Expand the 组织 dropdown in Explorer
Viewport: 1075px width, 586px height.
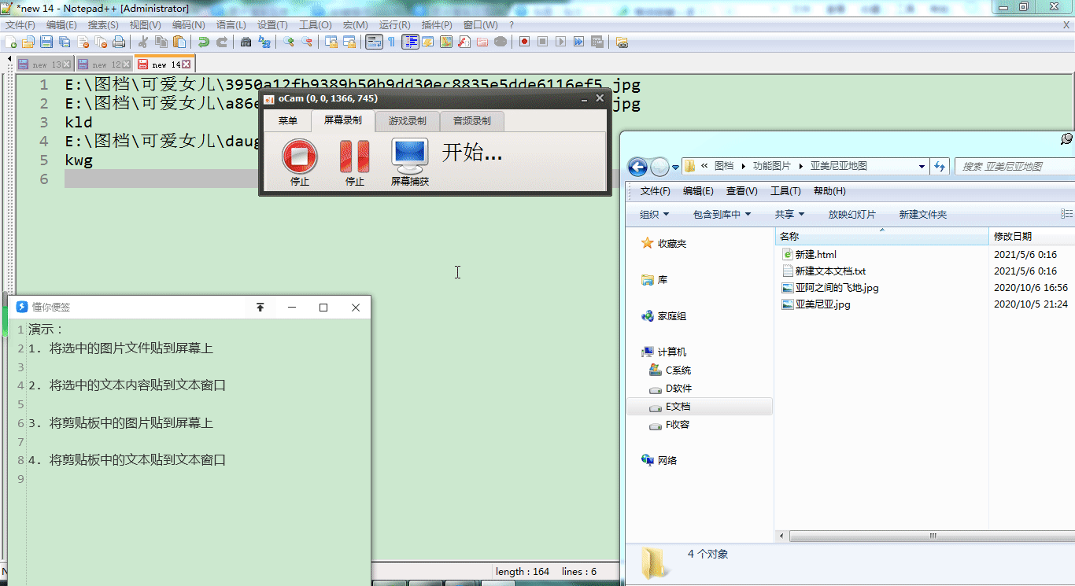pos(654,214)
